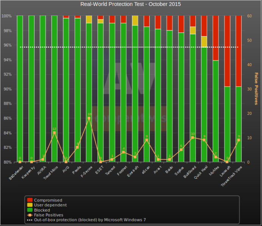Click the green blocked bar for Kaspersky

click(x=31, y=89)
